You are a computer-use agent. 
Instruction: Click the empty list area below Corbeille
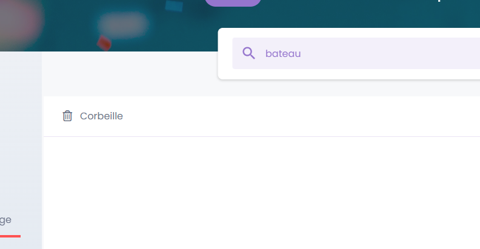(x=262, y=193)
